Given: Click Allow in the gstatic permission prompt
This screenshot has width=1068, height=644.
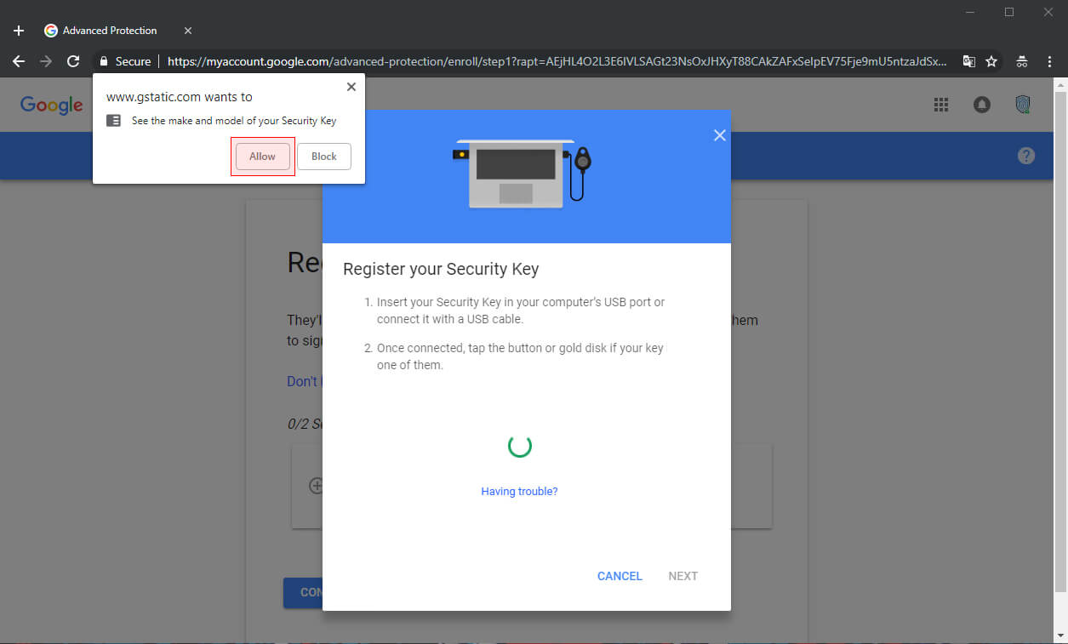Looking at the screenshot, I should pos(262,157).
